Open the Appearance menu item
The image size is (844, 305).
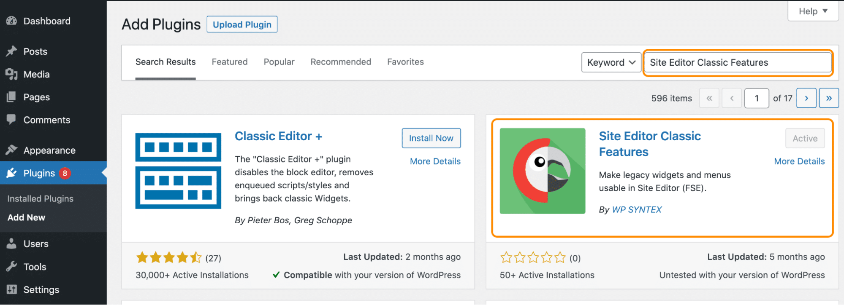point(53,150)
